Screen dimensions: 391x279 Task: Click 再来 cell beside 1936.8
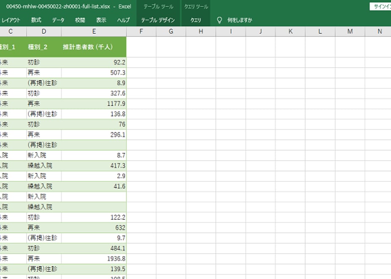tap(44, 259)
